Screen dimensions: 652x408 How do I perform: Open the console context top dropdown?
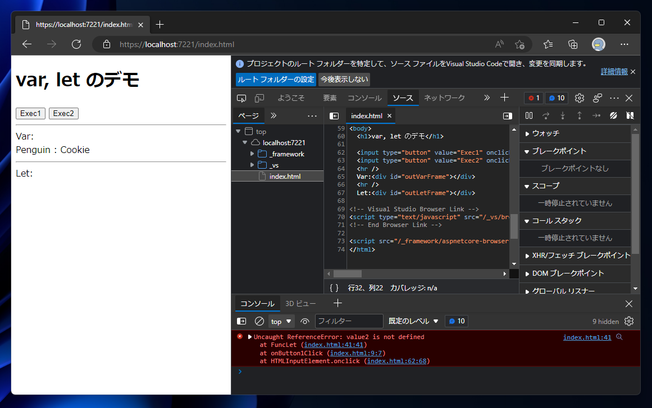tap(281, 321)
